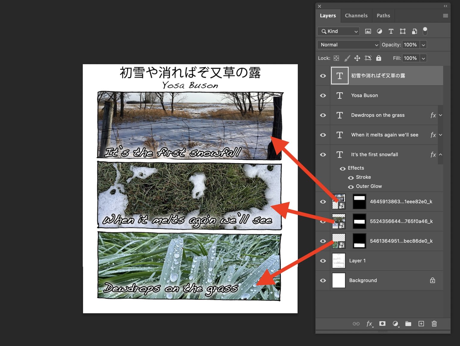Lock position move icon
Screen dimensions: 460x346
point(357,58)
